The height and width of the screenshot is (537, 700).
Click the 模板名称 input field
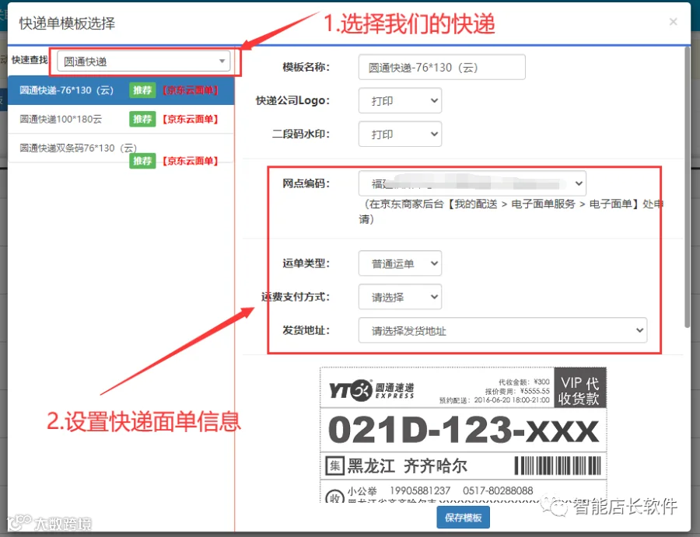[442, 68]
